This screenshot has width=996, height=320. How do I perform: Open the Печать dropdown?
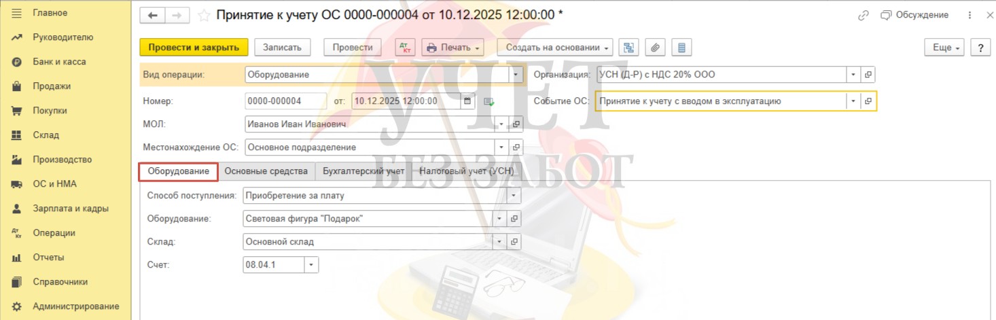[x=452, y=48]
